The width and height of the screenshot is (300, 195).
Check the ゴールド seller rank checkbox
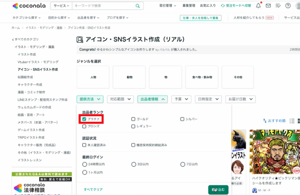click(x=133, y=119)
